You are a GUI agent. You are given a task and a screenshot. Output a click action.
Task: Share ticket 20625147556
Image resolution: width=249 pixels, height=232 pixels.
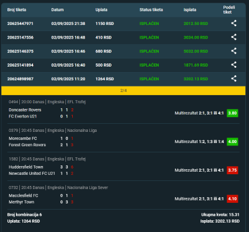(x=234, y=37)
